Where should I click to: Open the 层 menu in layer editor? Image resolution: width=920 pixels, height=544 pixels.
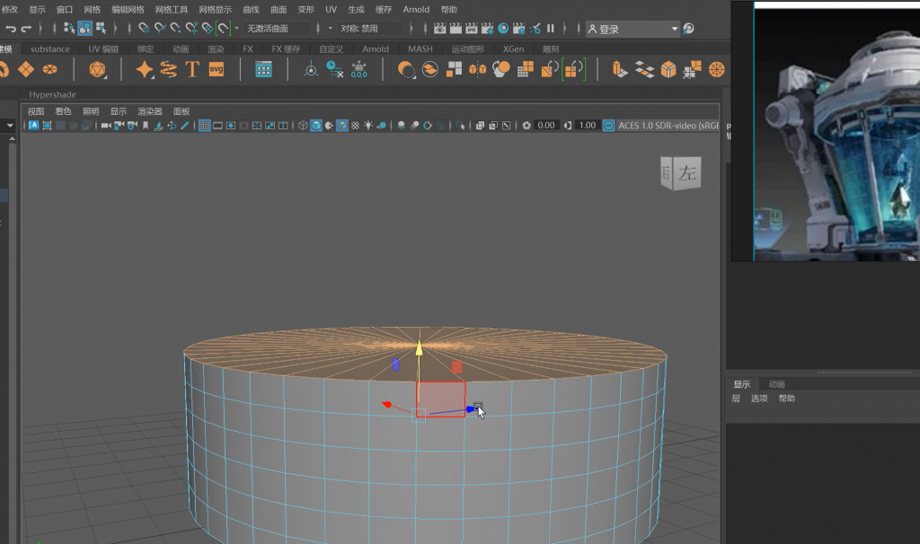point(736,399)
